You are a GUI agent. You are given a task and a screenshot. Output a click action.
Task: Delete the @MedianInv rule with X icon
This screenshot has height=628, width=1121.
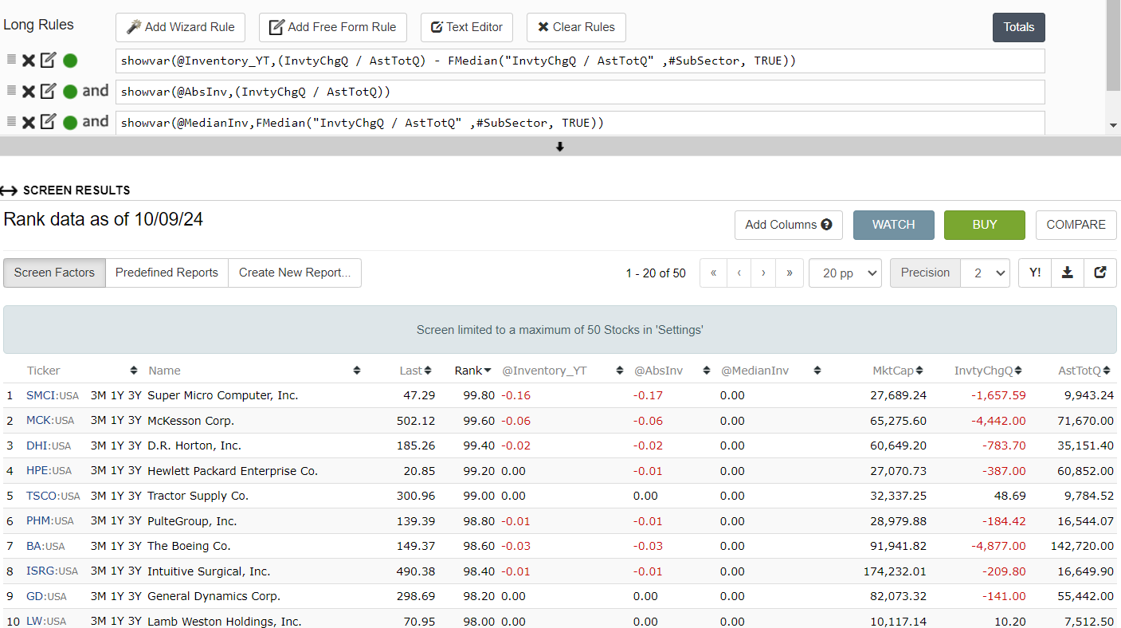(29, 123)
